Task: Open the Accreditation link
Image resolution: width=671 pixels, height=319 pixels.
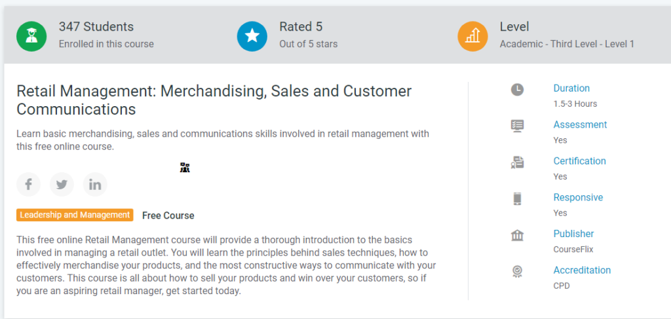Action: [582, 271]
